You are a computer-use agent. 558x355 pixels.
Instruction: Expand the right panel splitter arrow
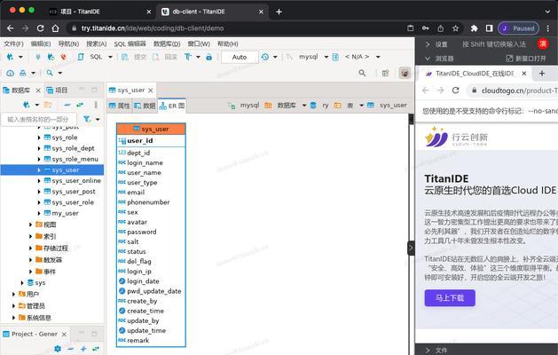[x=411, y=248]
